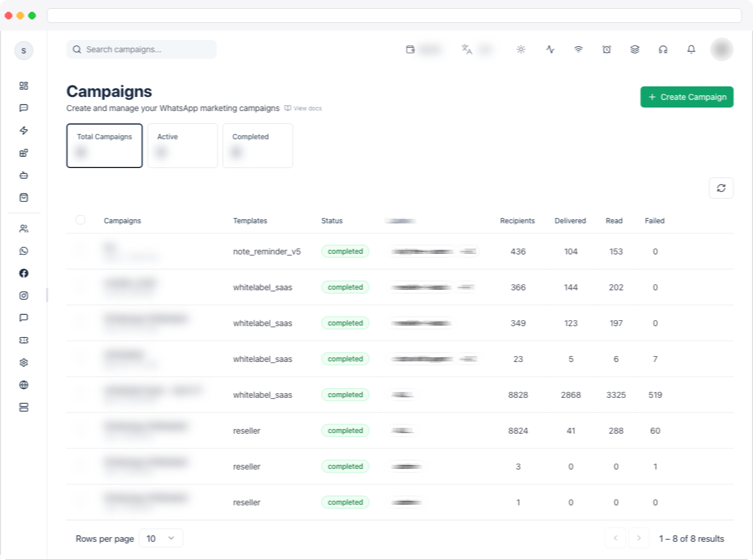This screenshot has width=753, height=560.
Task: Open the Facebook icon in sidebar
Action: [23, 273]
